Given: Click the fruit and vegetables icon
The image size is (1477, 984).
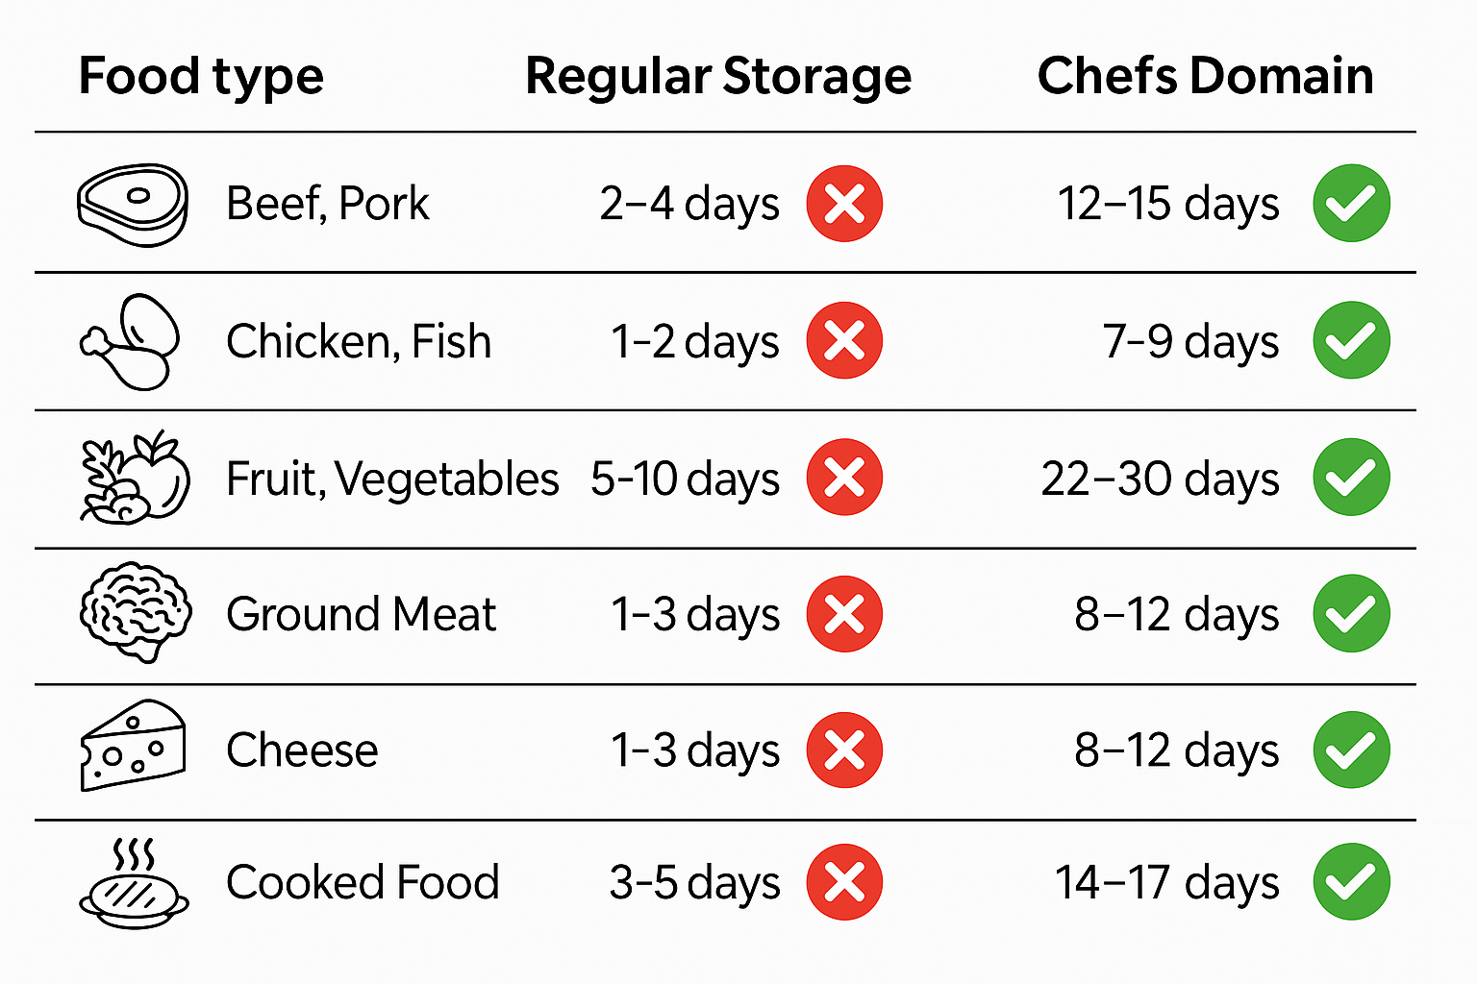Looking at the screenshot, I should coord(134,478).
